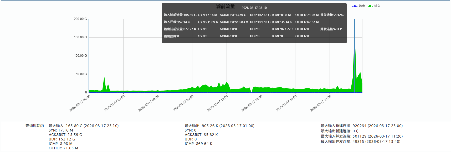The height and width of the screenshot is (152, 451).
Task: Click the 最大输出: 905.26 K summary
Action: pyautogui.click(x=219, y=126)
